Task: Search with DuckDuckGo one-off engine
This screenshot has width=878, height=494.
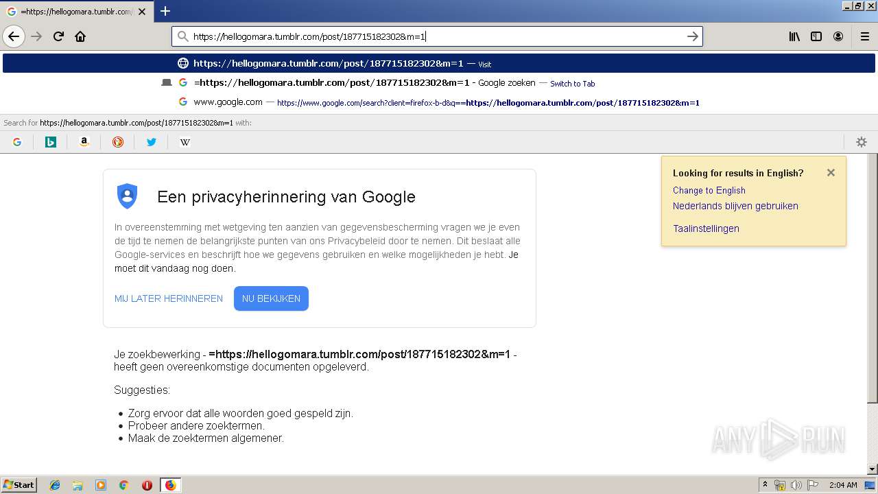Action: pyautogui.click(x=118, y=142)
